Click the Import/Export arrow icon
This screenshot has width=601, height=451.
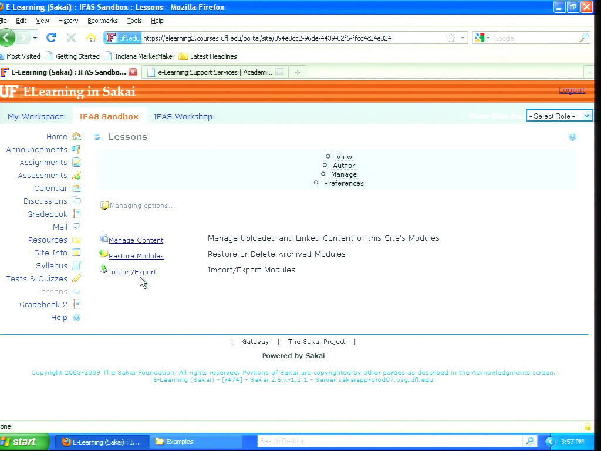pyautogui.click(x=103, y=269)
